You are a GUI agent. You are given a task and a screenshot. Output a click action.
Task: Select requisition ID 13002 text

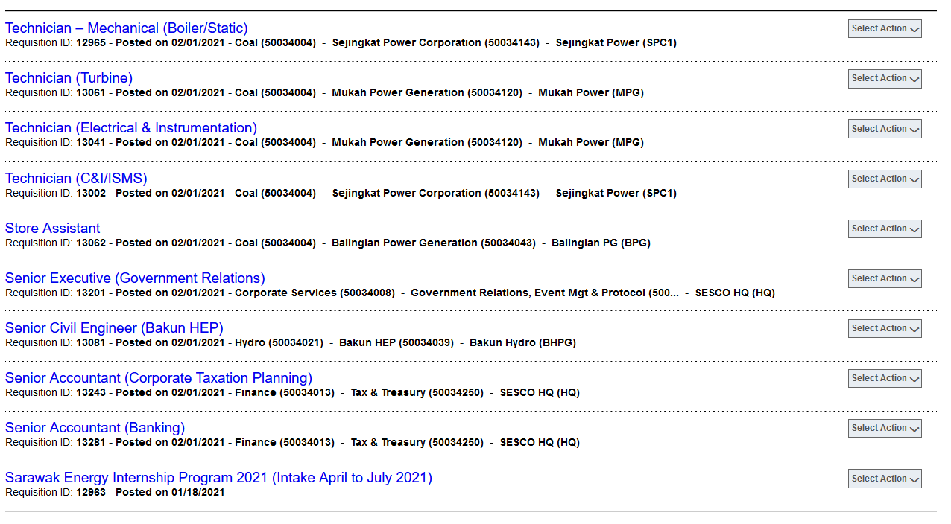point(91,193)
